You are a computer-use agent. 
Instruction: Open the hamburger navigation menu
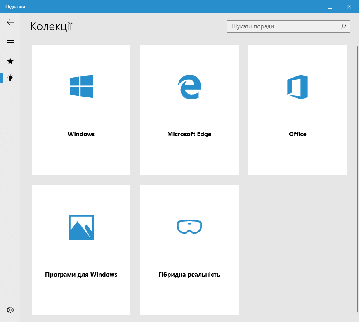[10, 41]
